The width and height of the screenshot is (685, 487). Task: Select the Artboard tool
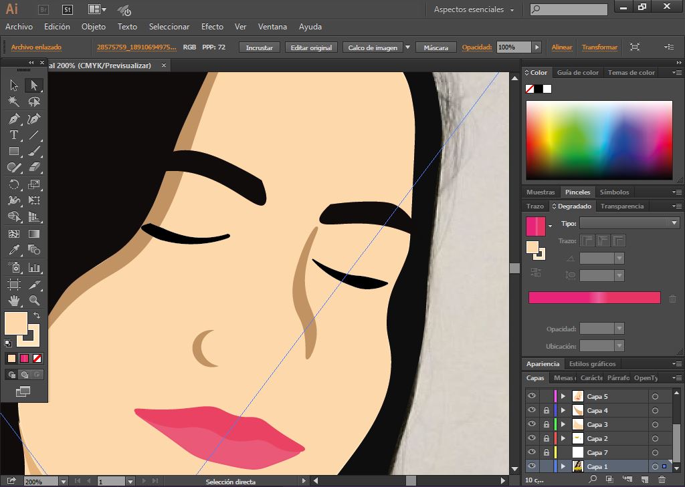point(14,285)
